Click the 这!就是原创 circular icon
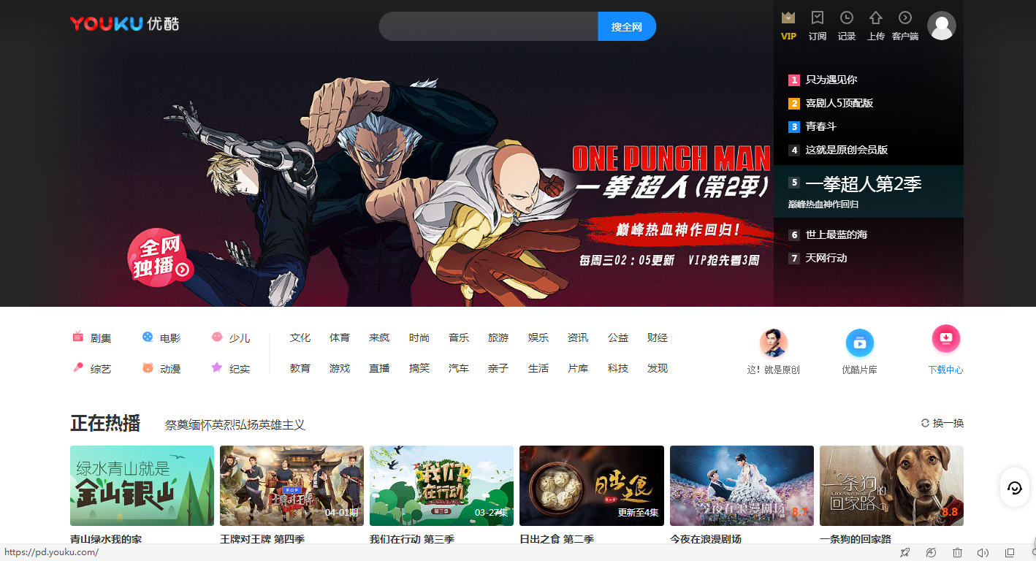1036x561 pixels. (773, 343)
